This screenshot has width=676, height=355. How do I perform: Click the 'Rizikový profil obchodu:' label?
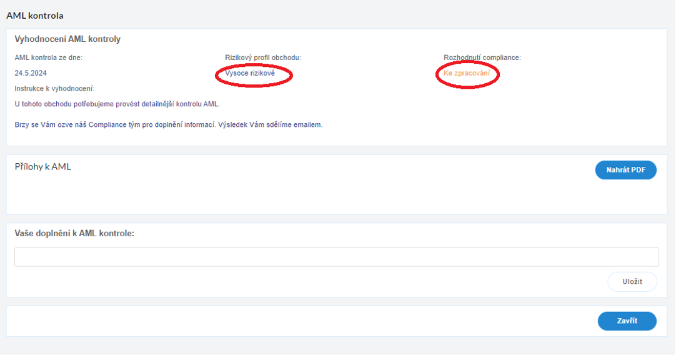(263, 57)
